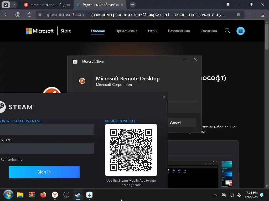Go back with the browser back arrow
Screen dimensions: 269x201
click(x=6, y=15)
